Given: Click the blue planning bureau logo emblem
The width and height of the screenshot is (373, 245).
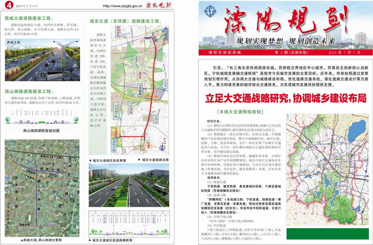Looking at the screenshot, I should [x=210, y=11].
